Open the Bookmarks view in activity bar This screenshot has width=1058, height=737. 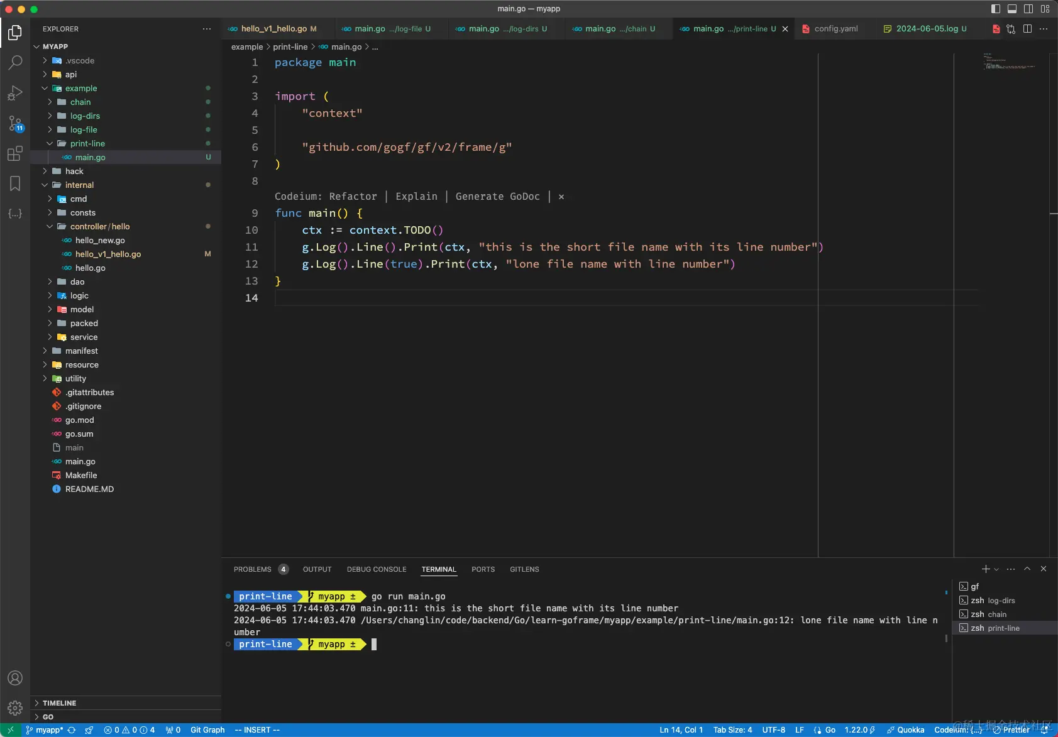coord(15,183)
